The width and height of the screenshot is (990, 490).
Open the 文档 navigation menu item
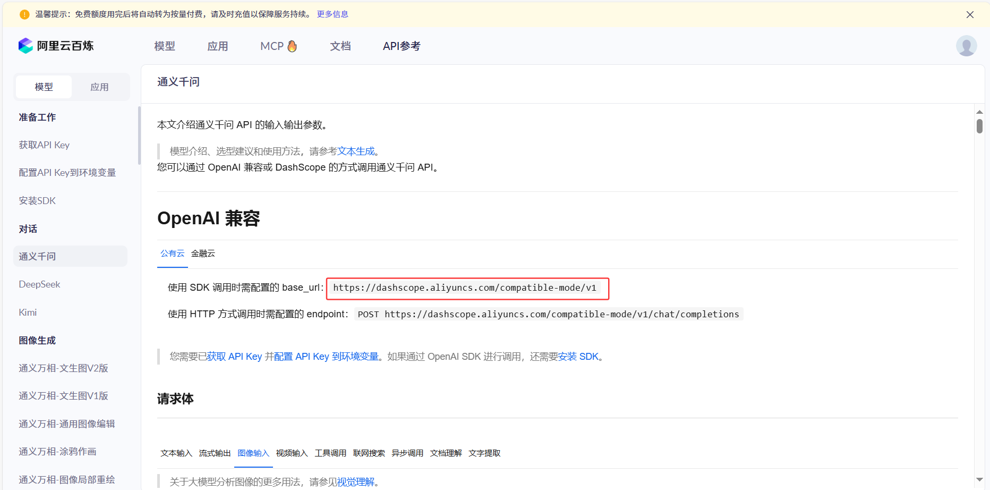pyautogui.click(x=340, y=46)
